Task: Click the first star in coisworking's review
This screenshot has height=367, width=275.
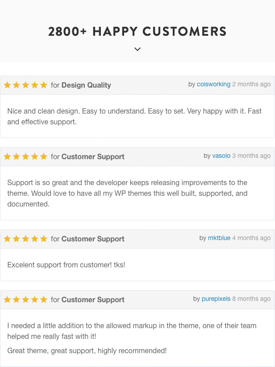Action: pos(8,85)
